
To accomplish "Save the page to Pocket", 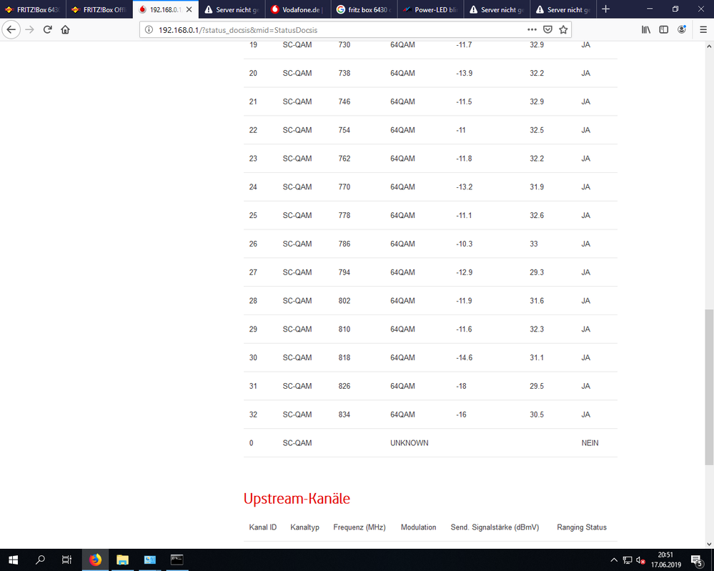I will point(548,29).
